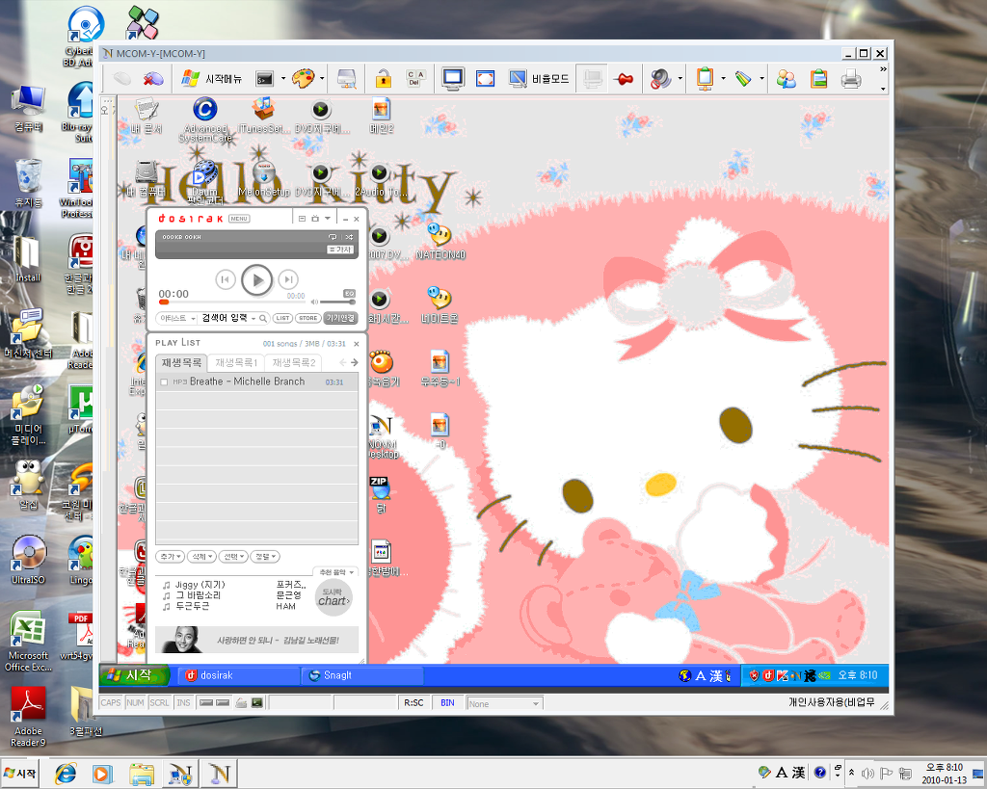The width and height of the screenshot is (987, 789).
Task: Switch to the 재생목록2 tab
Action: pyautogui.click(x=293, y=363)
